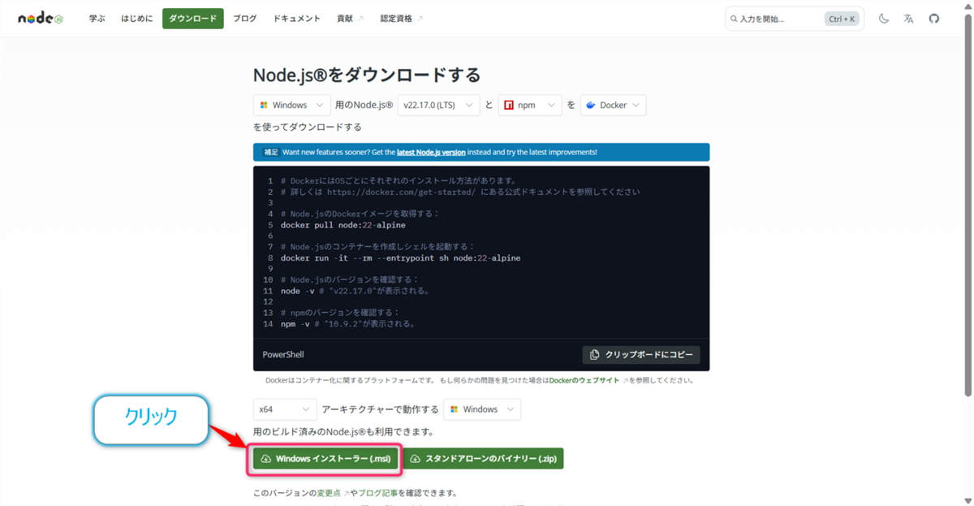Click the Node.js logo
Screen dimensions: 974x506
coord(40,18)
